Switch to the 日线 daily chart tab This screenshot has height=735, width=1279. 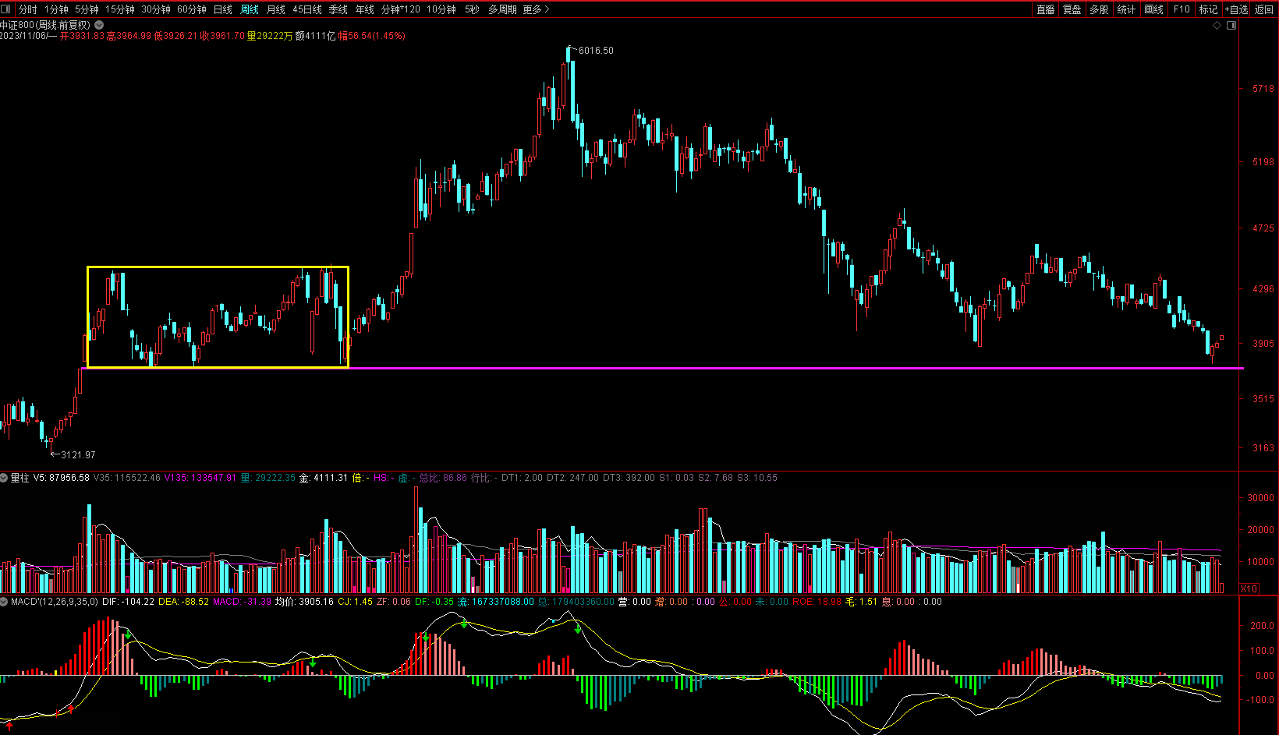coord(223,9)
